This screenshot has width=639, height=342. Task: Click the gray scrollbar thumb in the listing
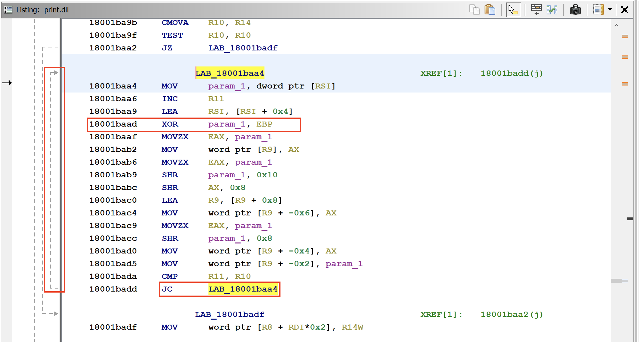coord(616,281)
